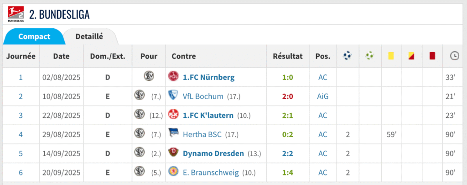467x185 pixels.
Task: Click the yellow-red card icon header
Action: tap(412, 56)
